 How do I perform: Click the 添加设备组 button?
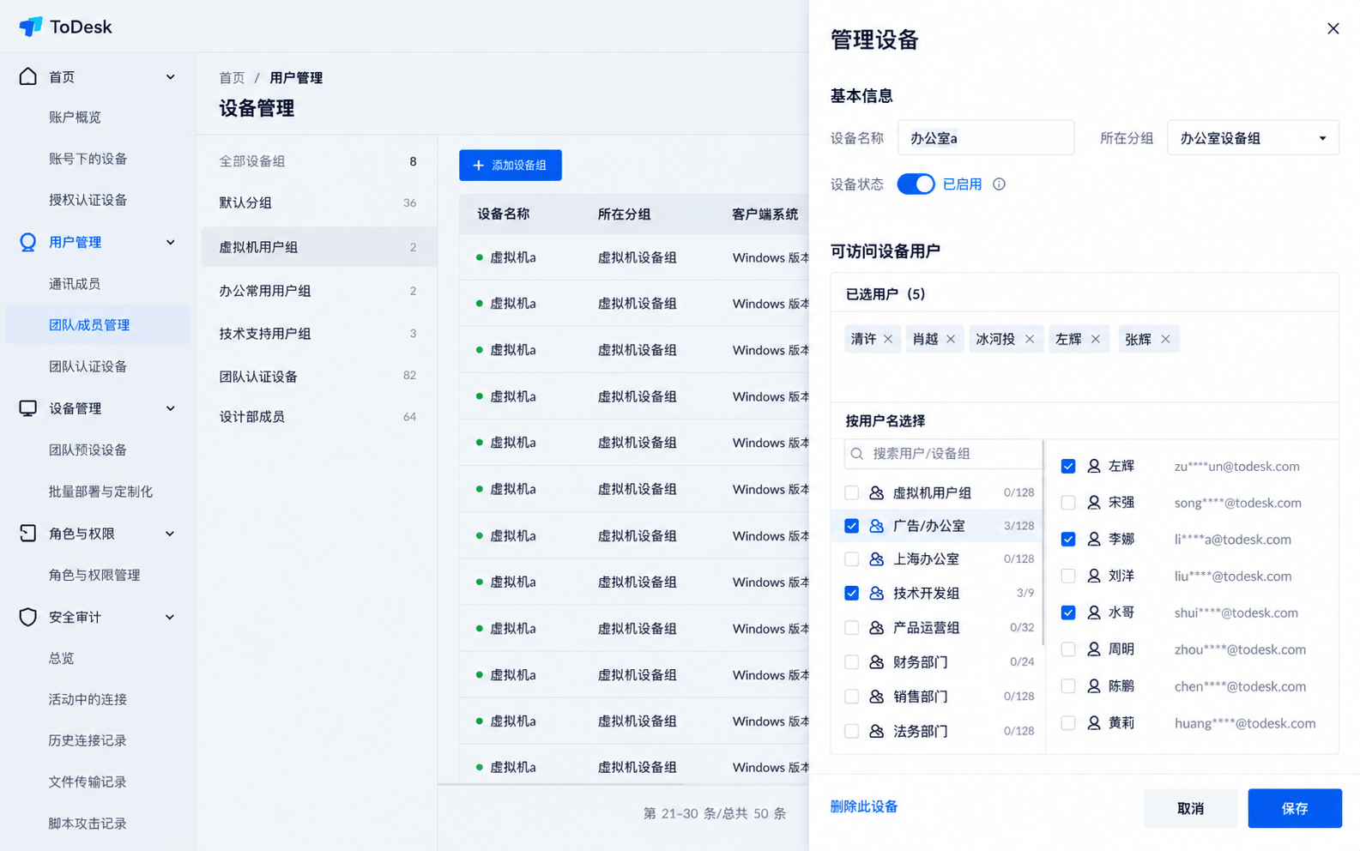click(x=511, y=166)
